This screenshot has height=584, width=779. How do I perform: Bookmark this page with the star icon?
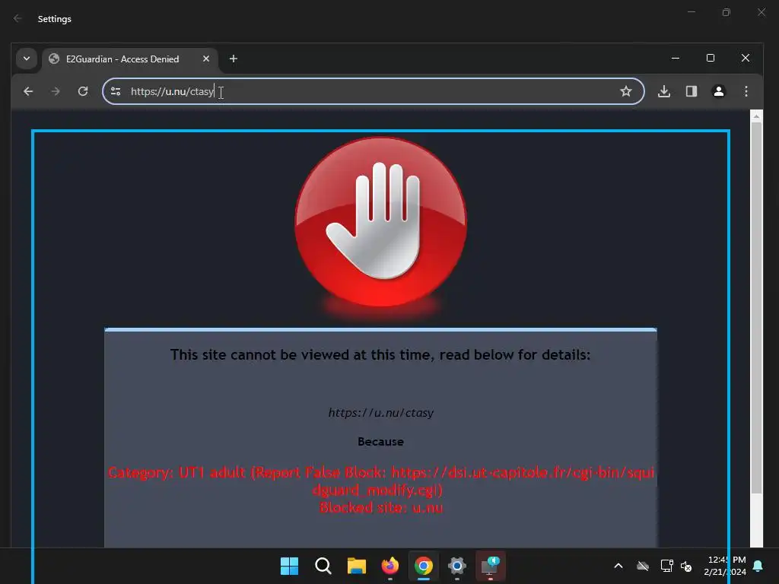626,91
